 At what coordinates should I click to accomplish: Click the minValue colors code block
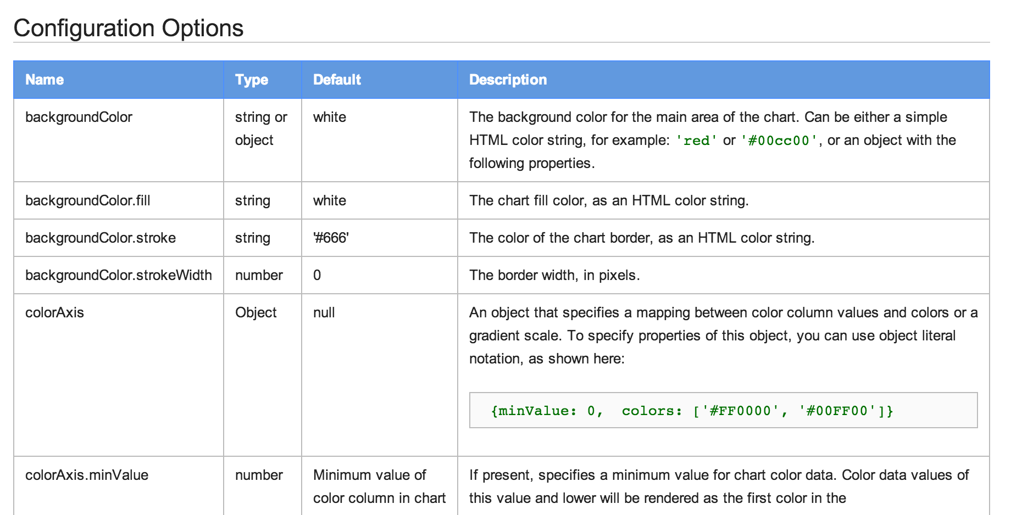(x=692, y=411)
